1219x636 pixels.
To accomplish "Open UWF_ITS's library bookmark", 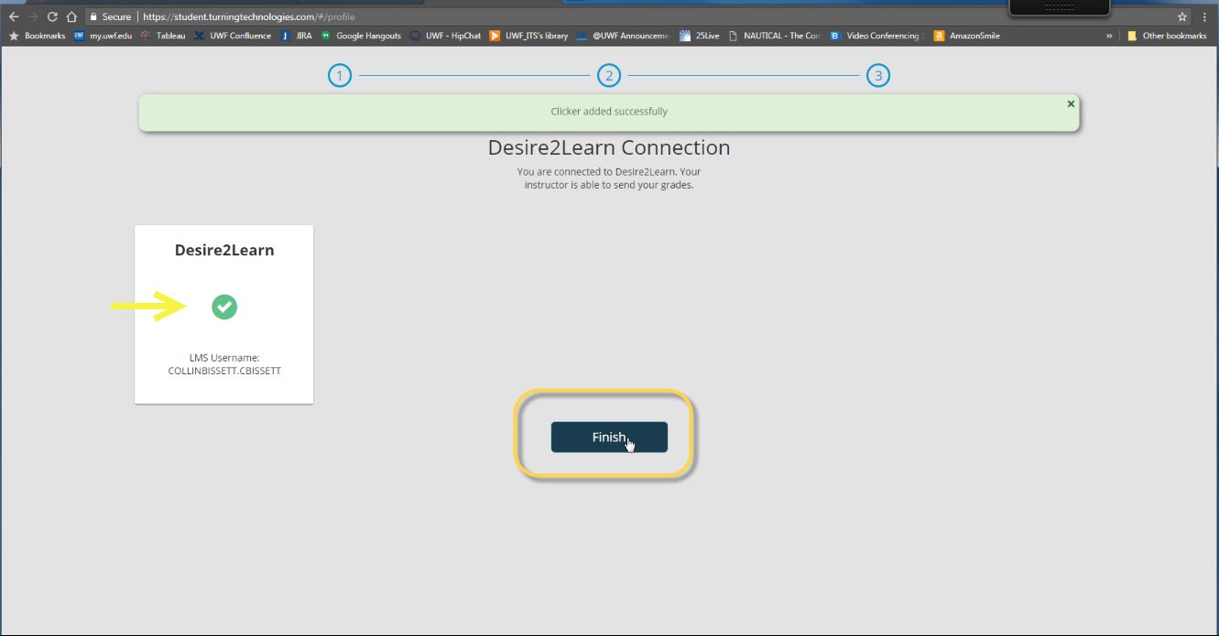I will coord(528,36).
